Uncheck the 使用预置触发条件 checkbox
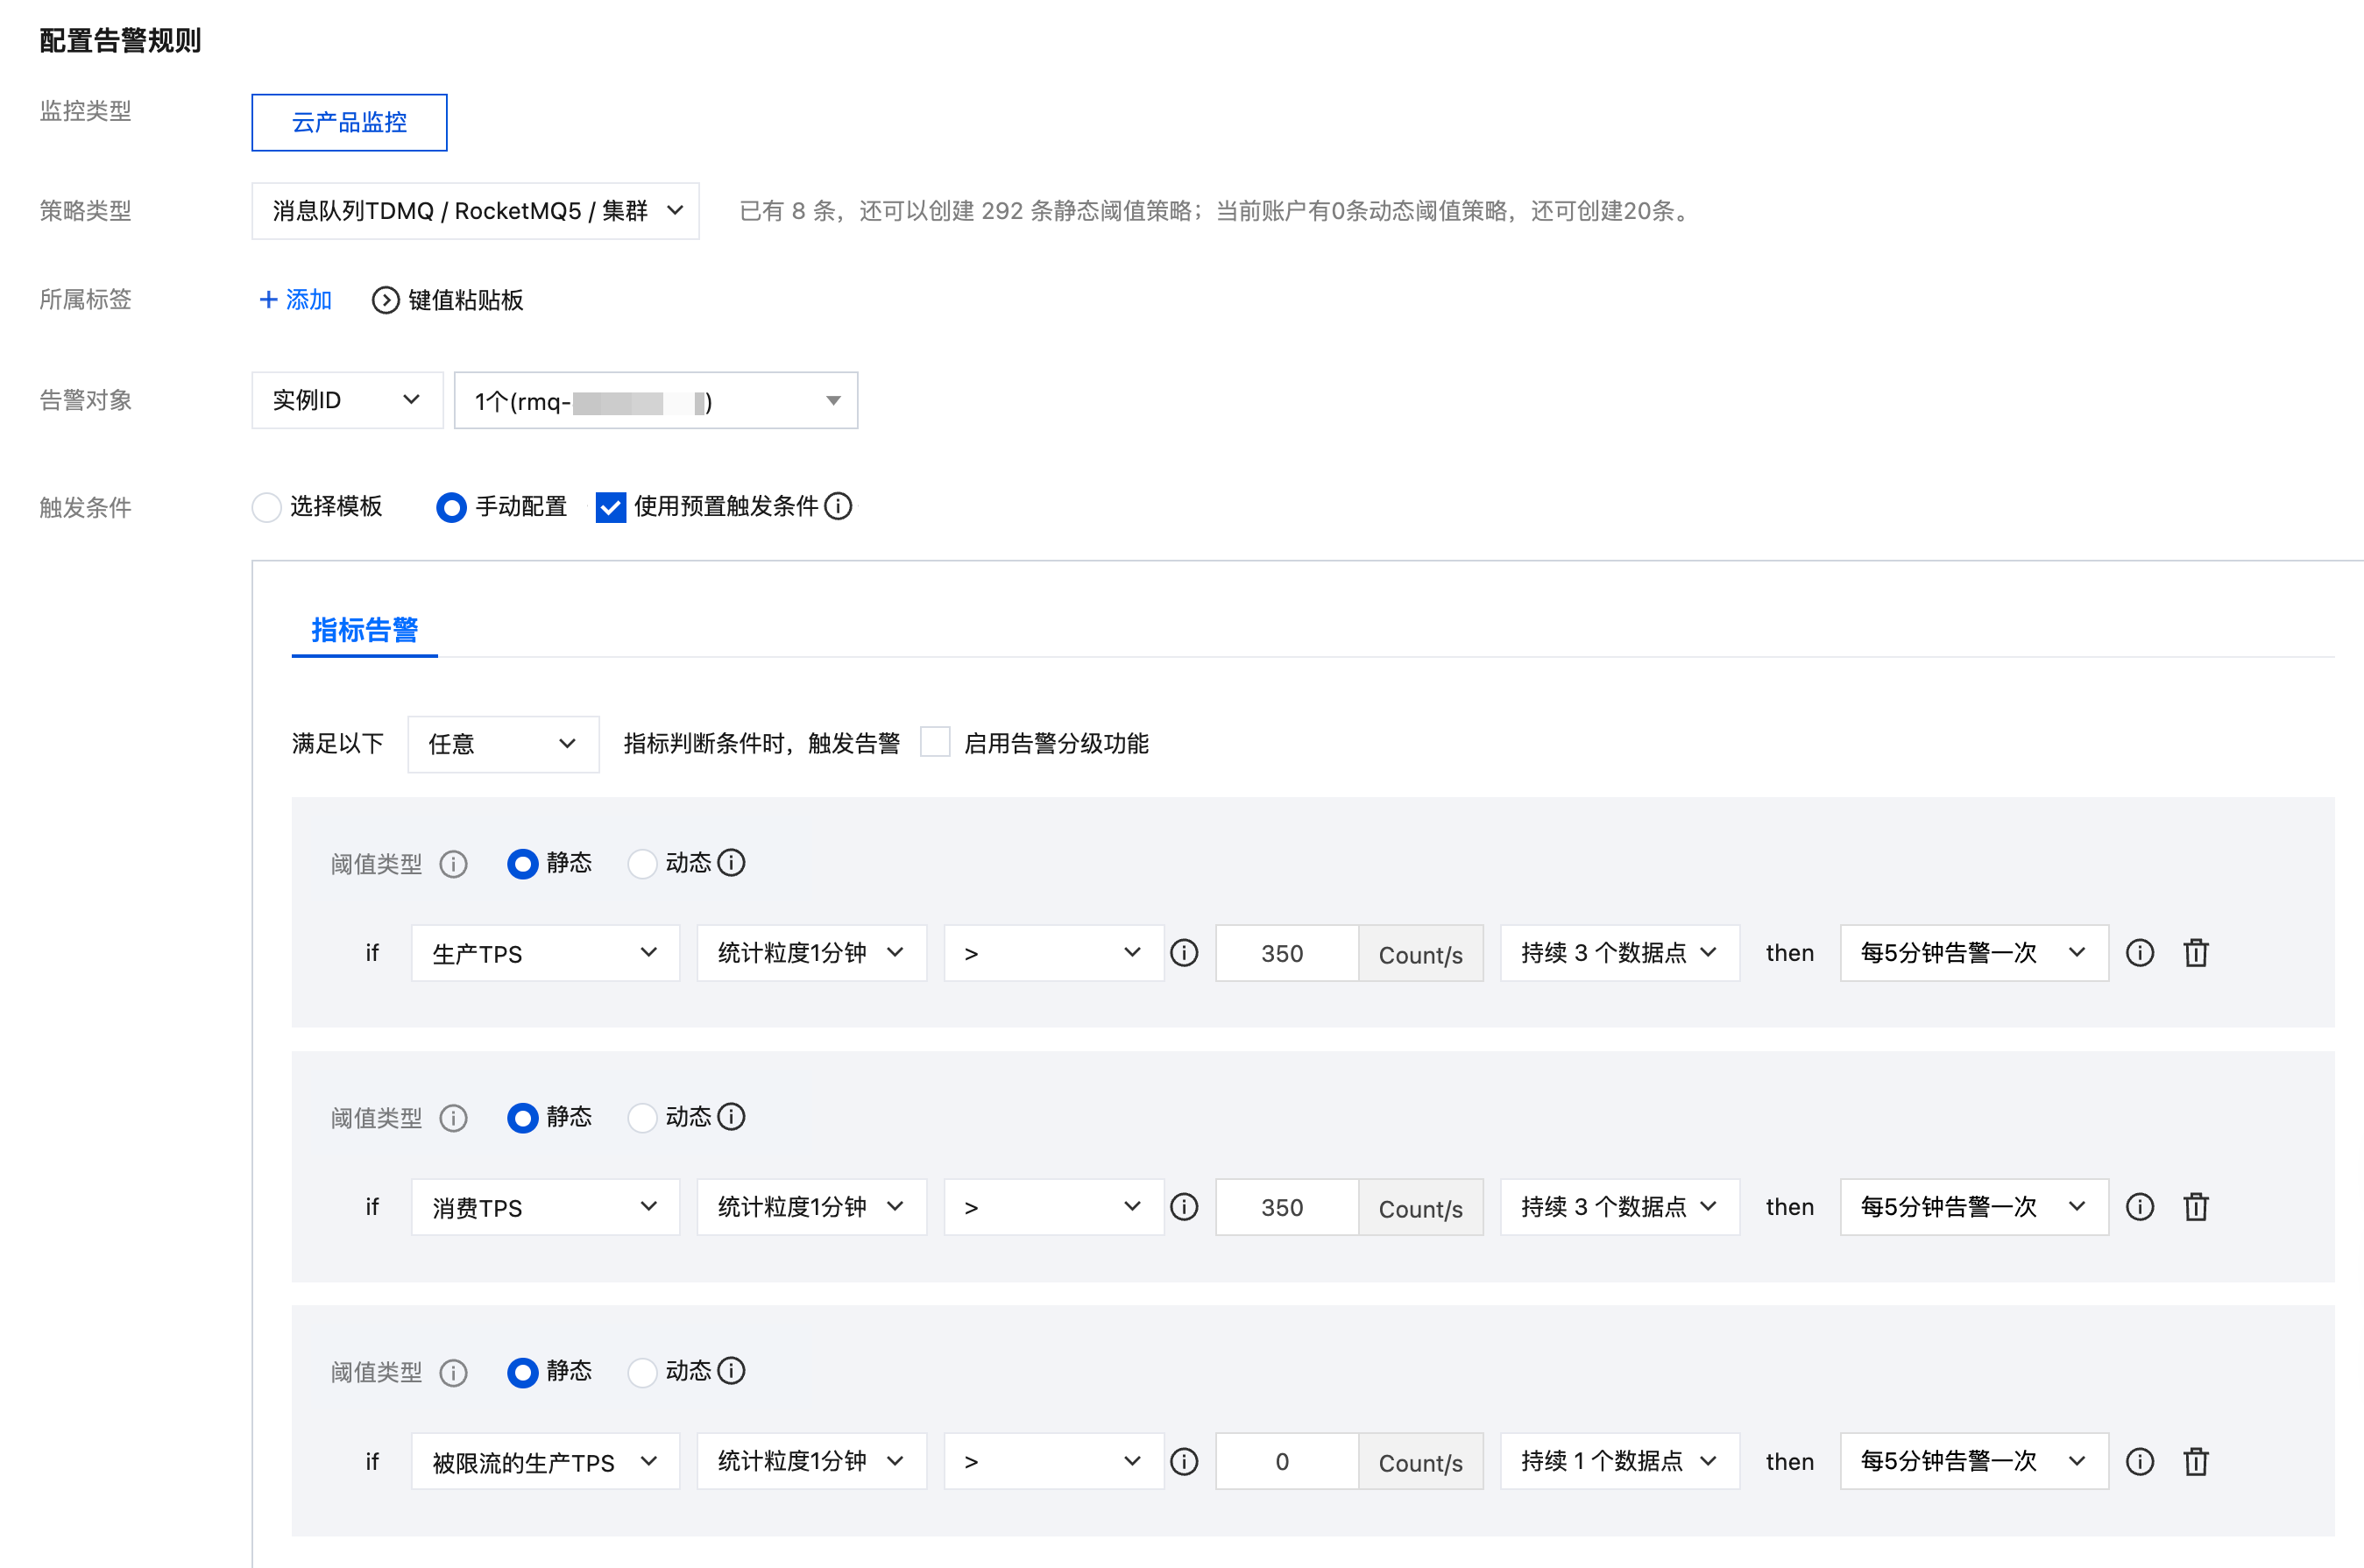 click(x=610, y=507)
